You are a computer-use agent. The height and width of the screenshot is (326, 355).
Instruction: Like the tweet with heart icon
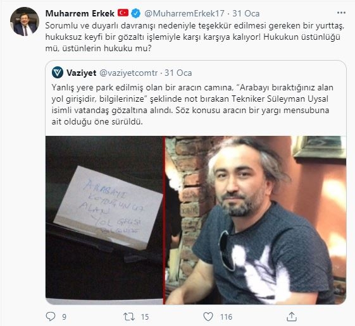tap(208, 317)
